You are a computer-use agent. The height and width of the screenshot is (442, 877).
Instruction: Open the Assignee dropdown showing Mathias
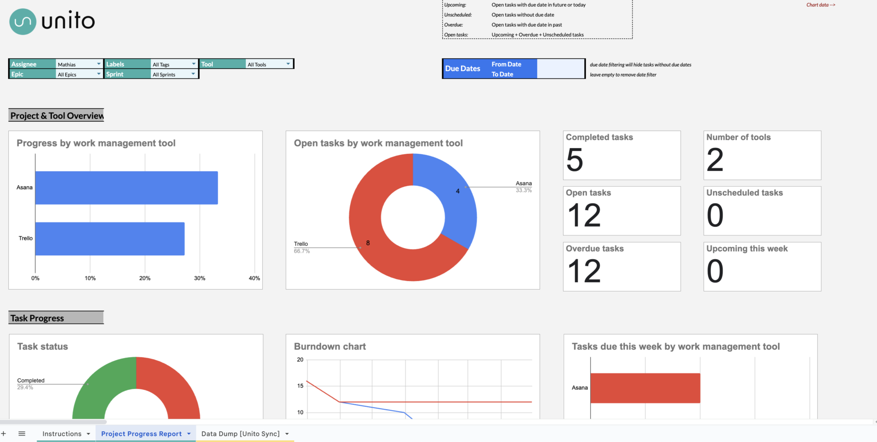point(98,64)
